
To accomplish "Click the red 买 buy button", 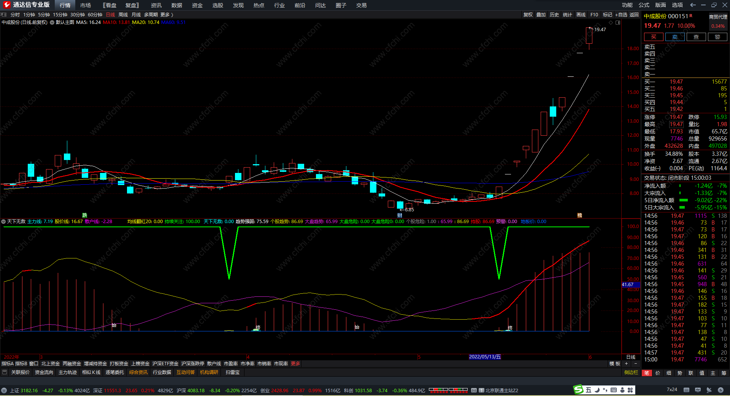I will coord(654,37).
